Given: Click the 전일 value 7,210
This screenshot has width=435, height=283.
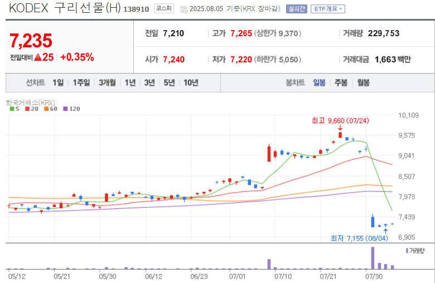Looking at the screenshot, I should [x=173, y=33].
